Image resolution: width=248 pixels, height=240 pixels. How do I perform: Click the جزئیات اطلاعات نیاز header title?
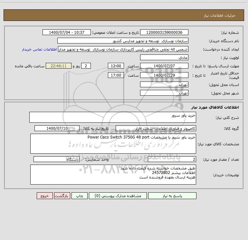click(x=220, y=15)
